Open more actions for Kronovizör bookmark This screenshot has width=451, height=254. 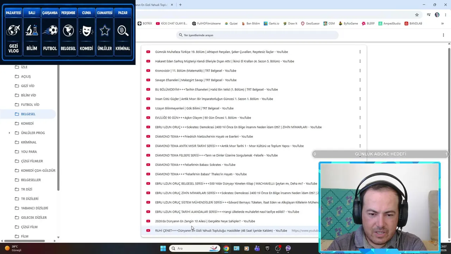coord(360,71)
